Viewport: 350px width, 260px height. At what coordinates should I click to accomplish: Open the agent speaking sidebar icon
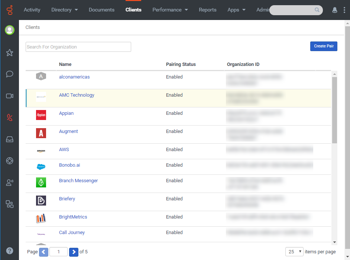(10, 182)
